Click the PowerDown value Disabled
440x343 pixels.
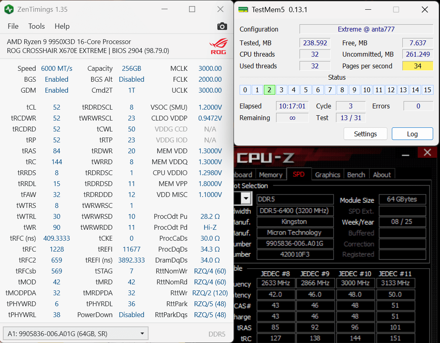click(x=131, y=315)
